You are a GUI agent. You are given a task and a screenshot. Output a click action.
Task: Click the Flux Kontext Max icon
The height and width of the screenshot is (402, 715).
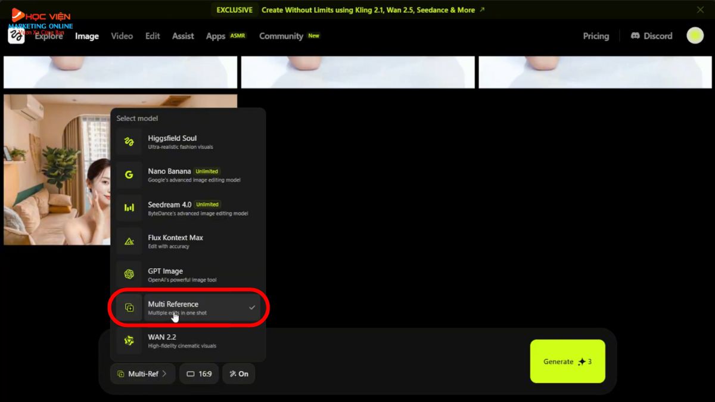(129, 241)
